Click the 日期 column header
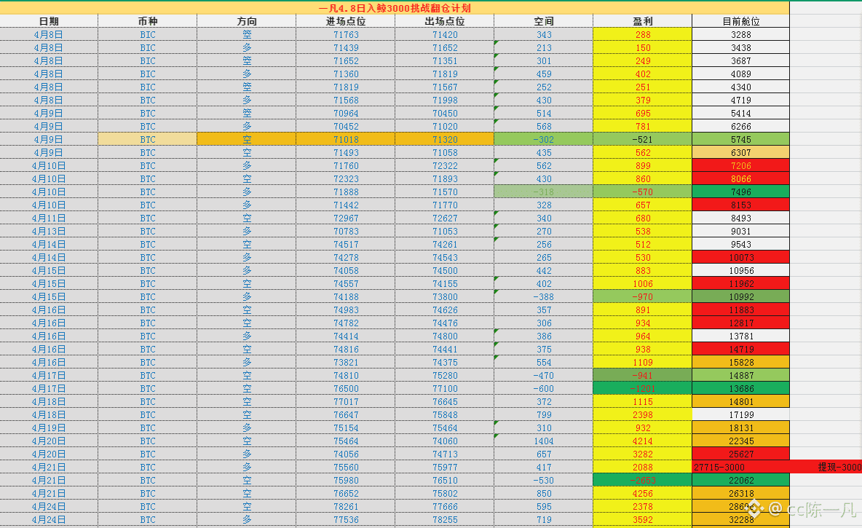This screenshot has width=862, height=528. [x=49, y=21]
